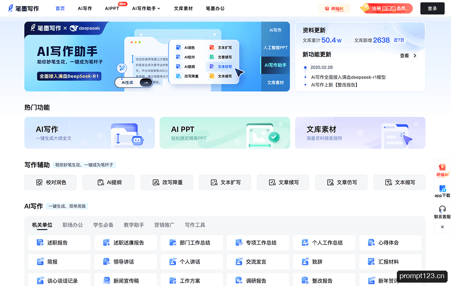Close the floating right sidebar
Screen dimensions: 451x286
442,227
